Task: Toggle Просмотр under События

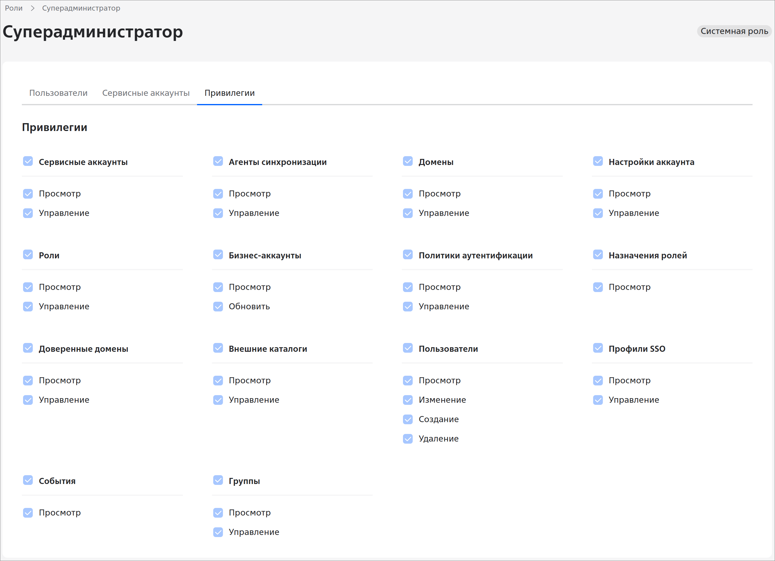Action: point(28,513)
